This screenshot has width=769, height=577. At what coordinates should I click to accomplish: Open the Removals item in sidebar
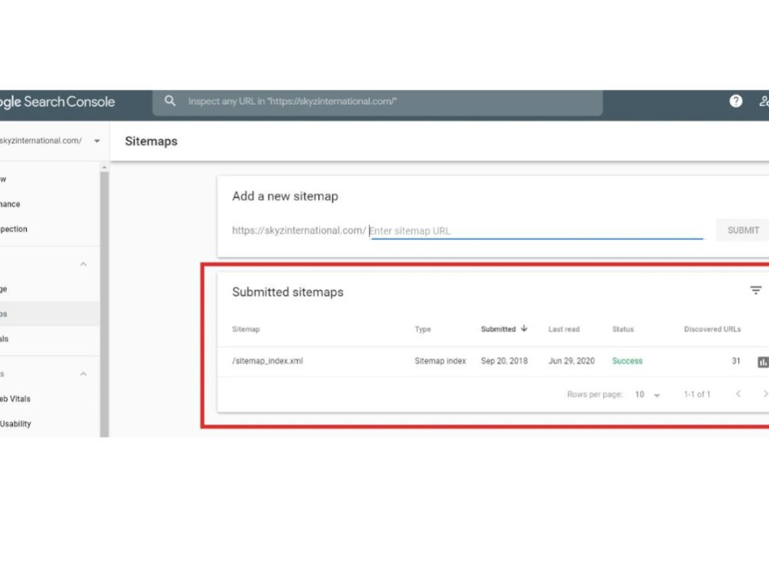[x=49, y=339]
